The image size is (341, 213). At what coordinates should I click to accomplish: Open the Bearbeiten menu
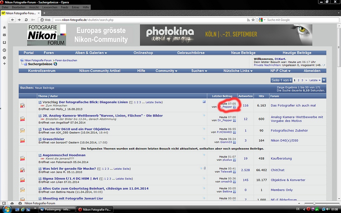19,7
